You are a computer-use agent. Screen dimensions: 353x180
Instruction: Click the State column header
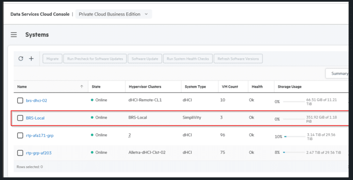(x=96, y=87)
